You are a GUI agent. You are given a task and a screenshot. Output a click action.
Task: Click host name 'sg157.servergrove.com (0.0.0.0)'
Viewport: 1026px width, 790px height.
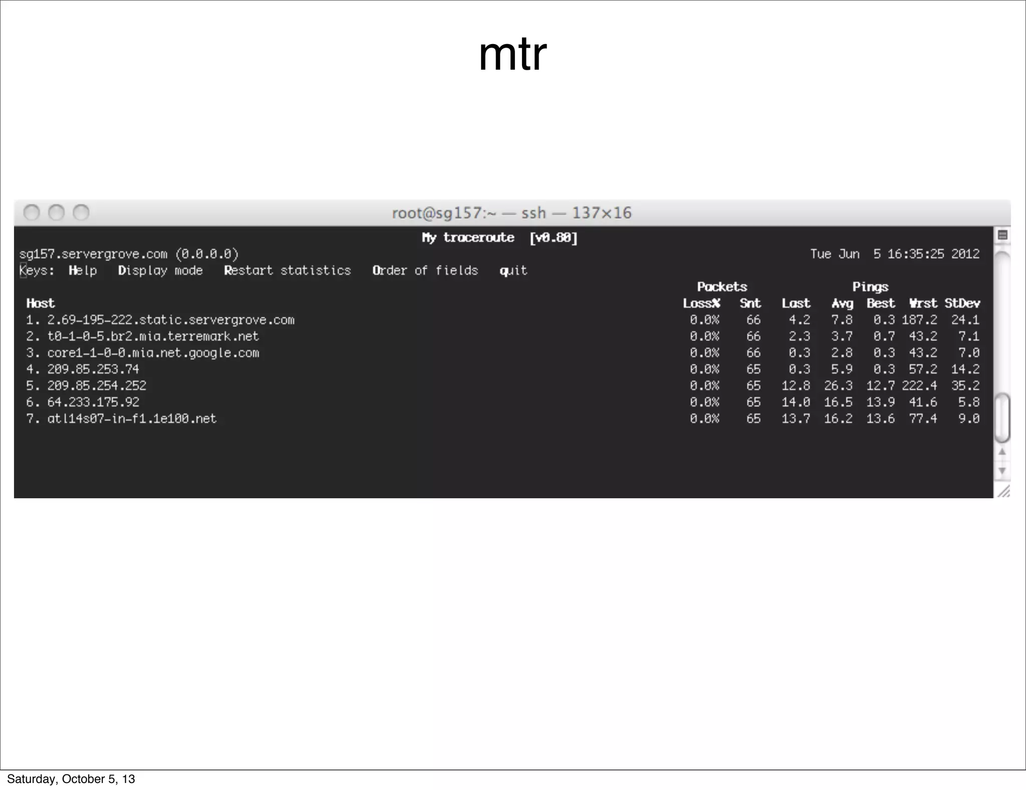click(129, 254)
